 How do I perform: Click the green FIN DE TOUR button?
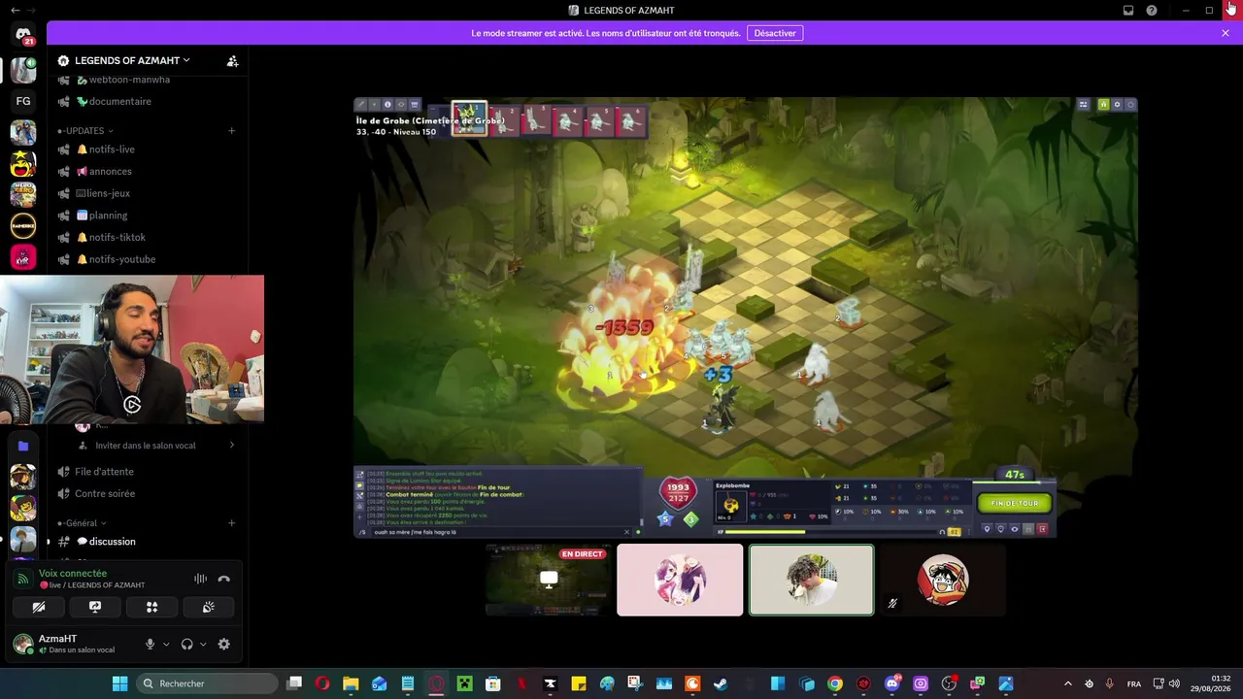click(1015, 503)
